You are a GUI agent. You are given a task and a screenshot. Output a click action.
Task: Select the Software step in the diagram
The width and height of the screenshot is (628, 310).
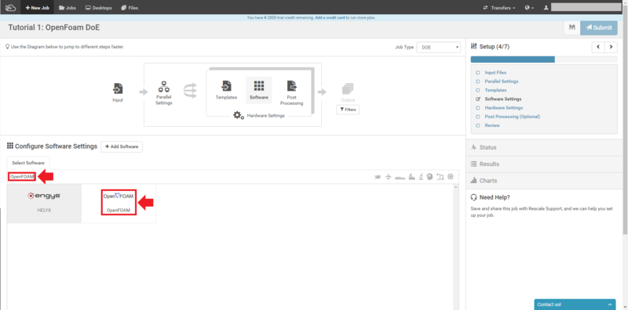coord(259,90)
